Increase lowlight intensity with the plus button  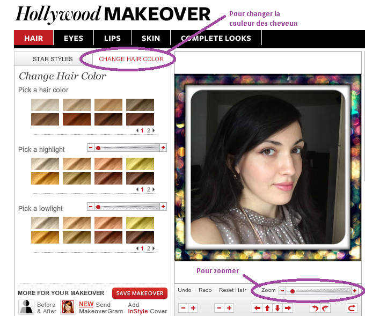click(x=163, y=207)
